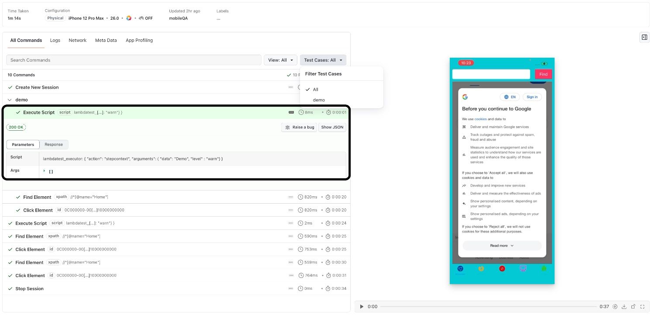Click the keyboard icon on Execute Script row
This screenshot has height=319, width=655.
(x=291, y=112)
